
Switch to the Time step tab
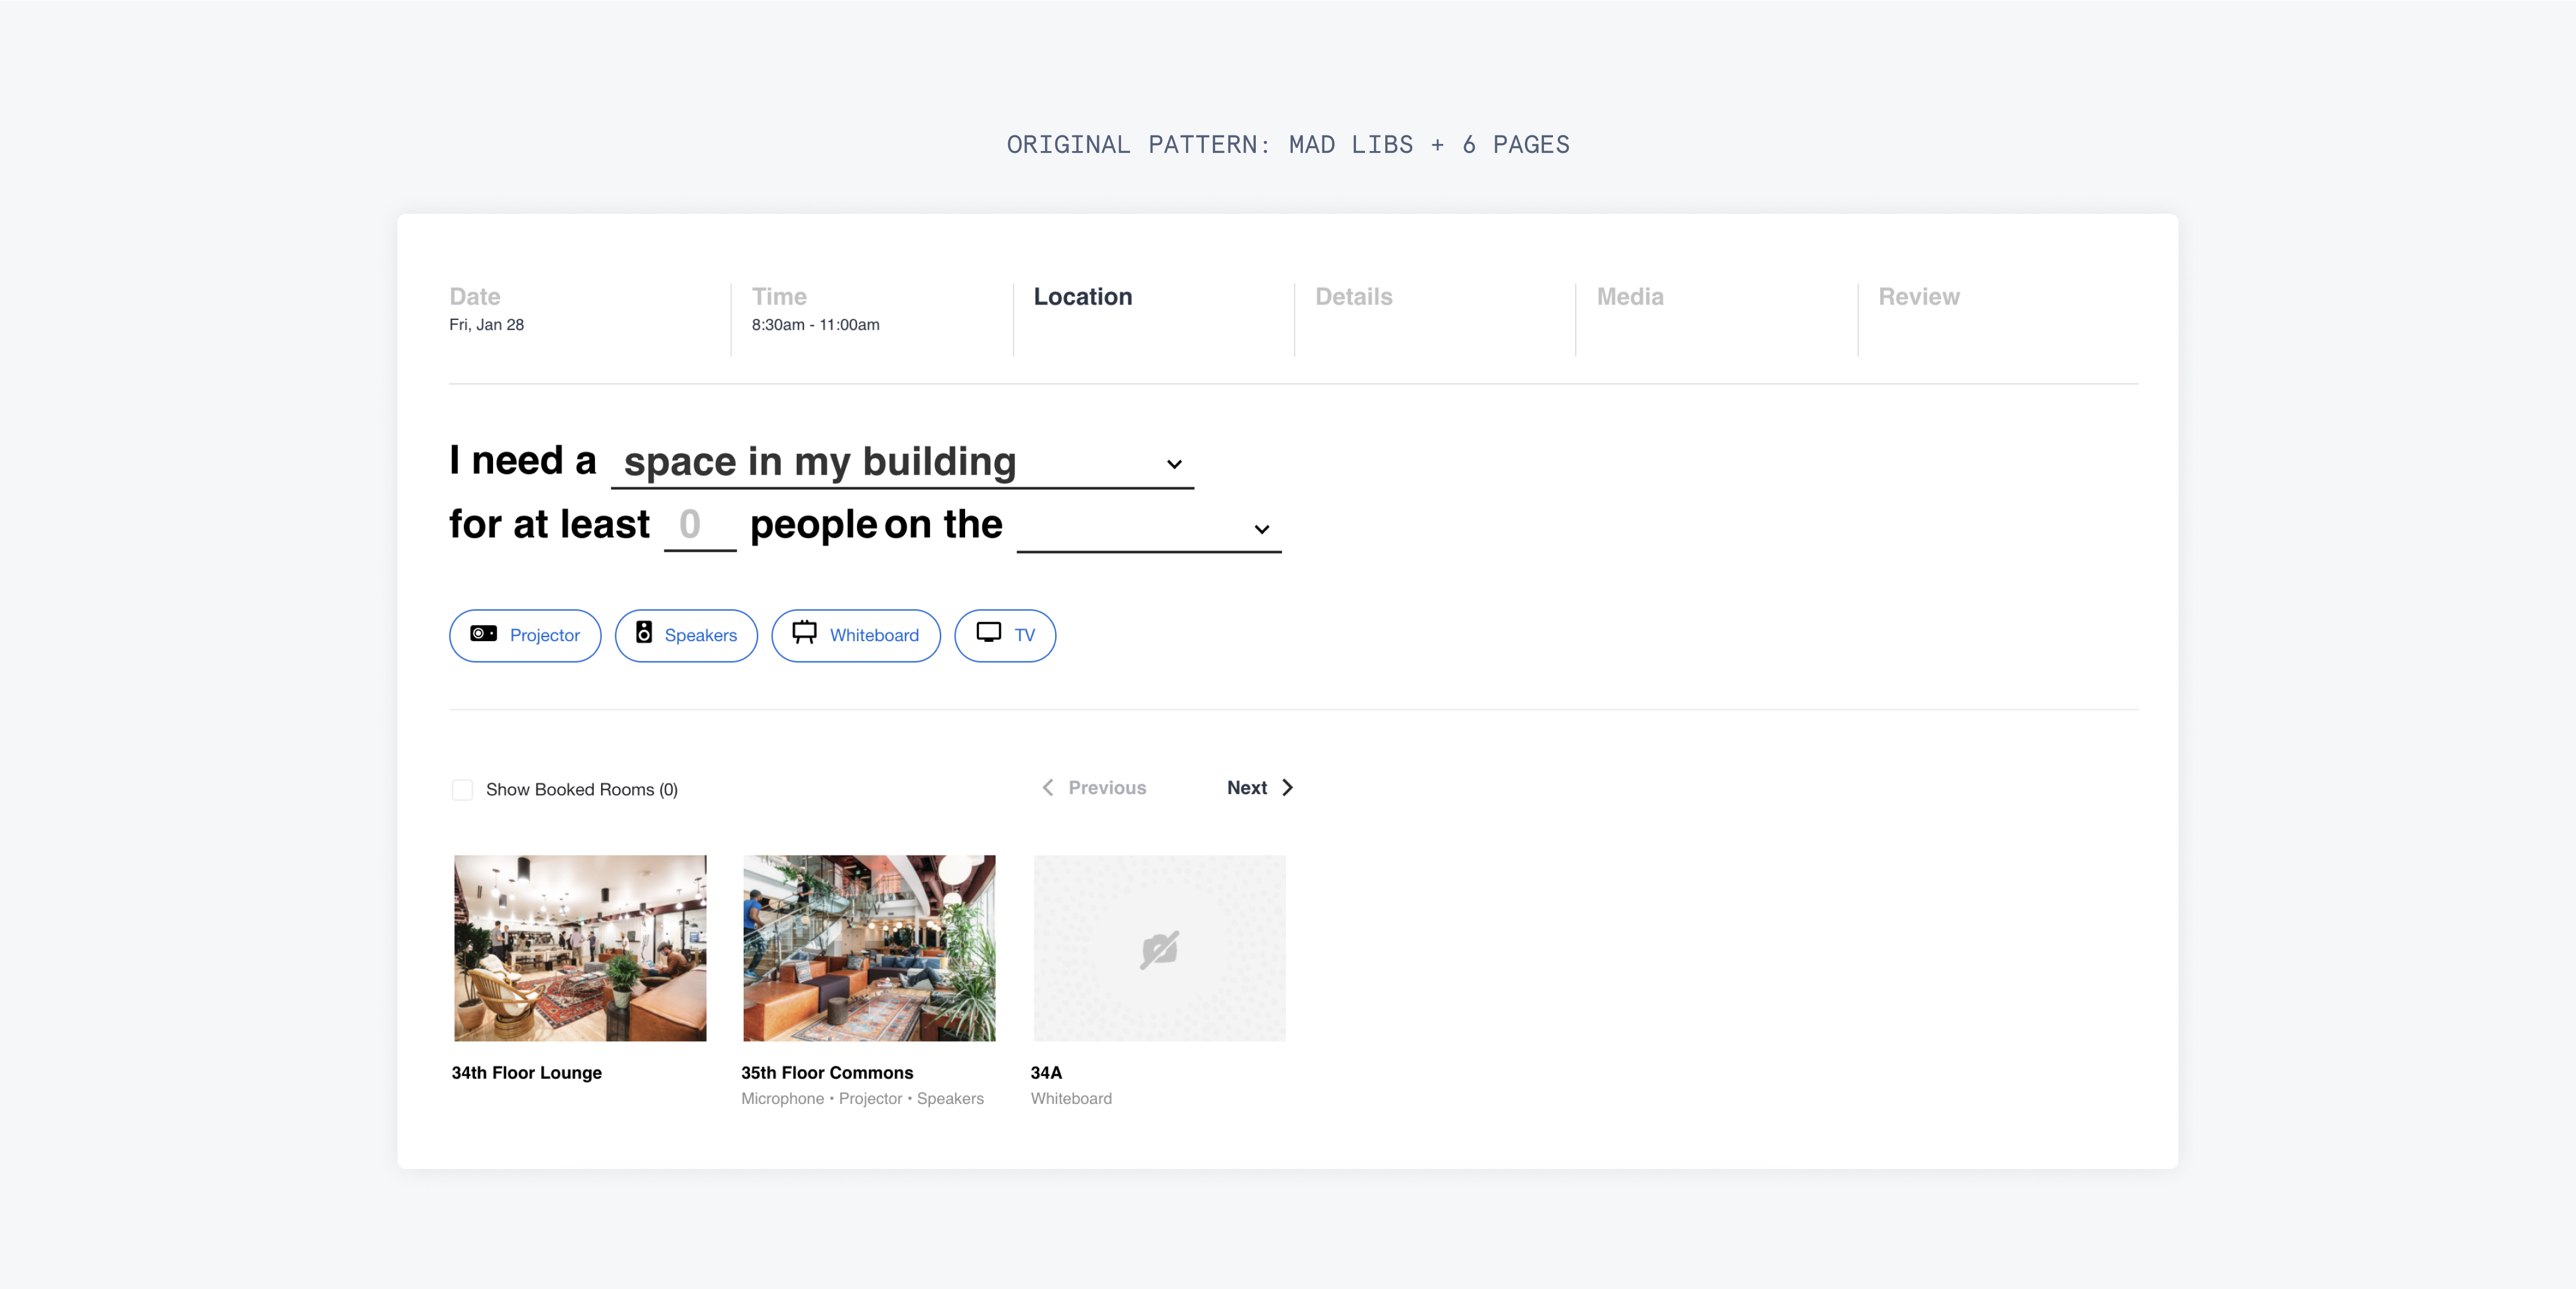779,297
